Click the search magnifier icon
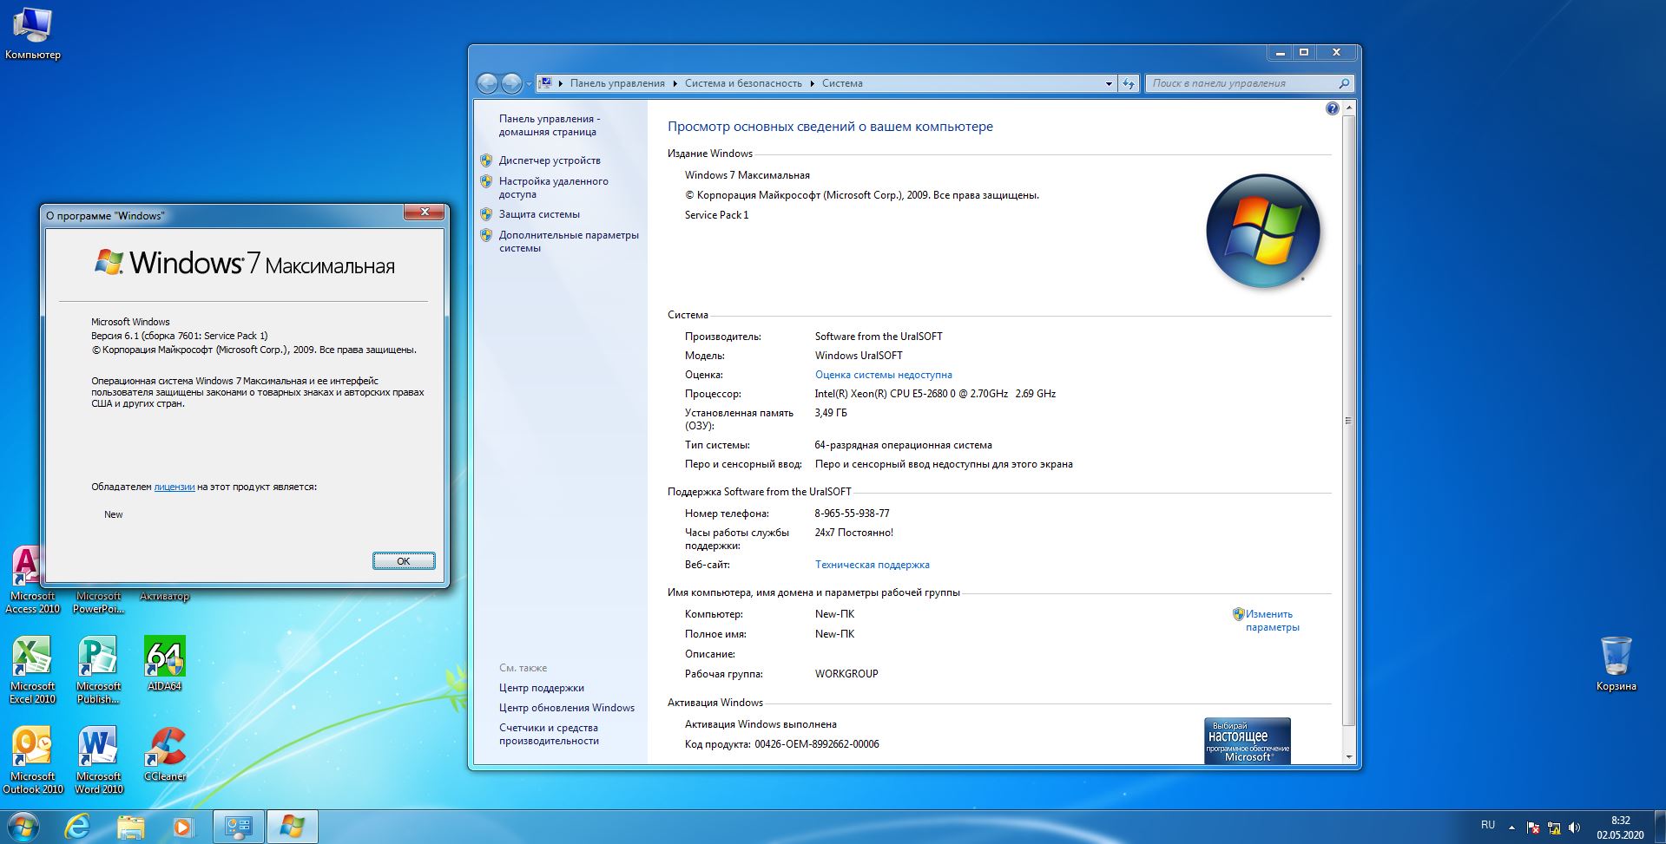This screenshot has height=844, width=1666. (x=1344, y=83)
